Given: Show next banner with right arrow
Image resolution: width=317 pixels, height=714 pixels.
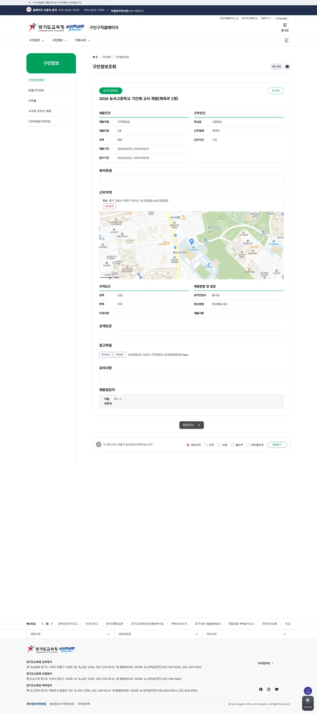Looking at the screenshot, I should [x=52, y=624].
